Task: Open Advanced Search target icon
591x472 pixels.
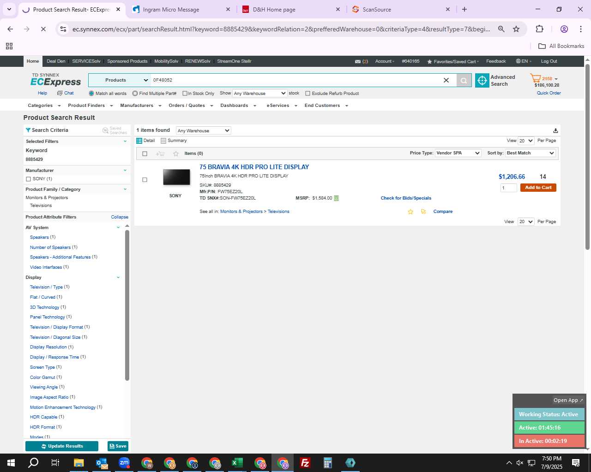Action: tap(482, 81)
